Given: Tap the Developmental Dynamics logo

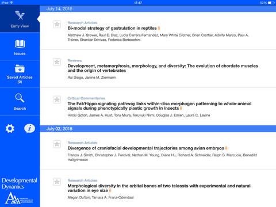Looking at the screenshot, I should [x=20, y=191].
